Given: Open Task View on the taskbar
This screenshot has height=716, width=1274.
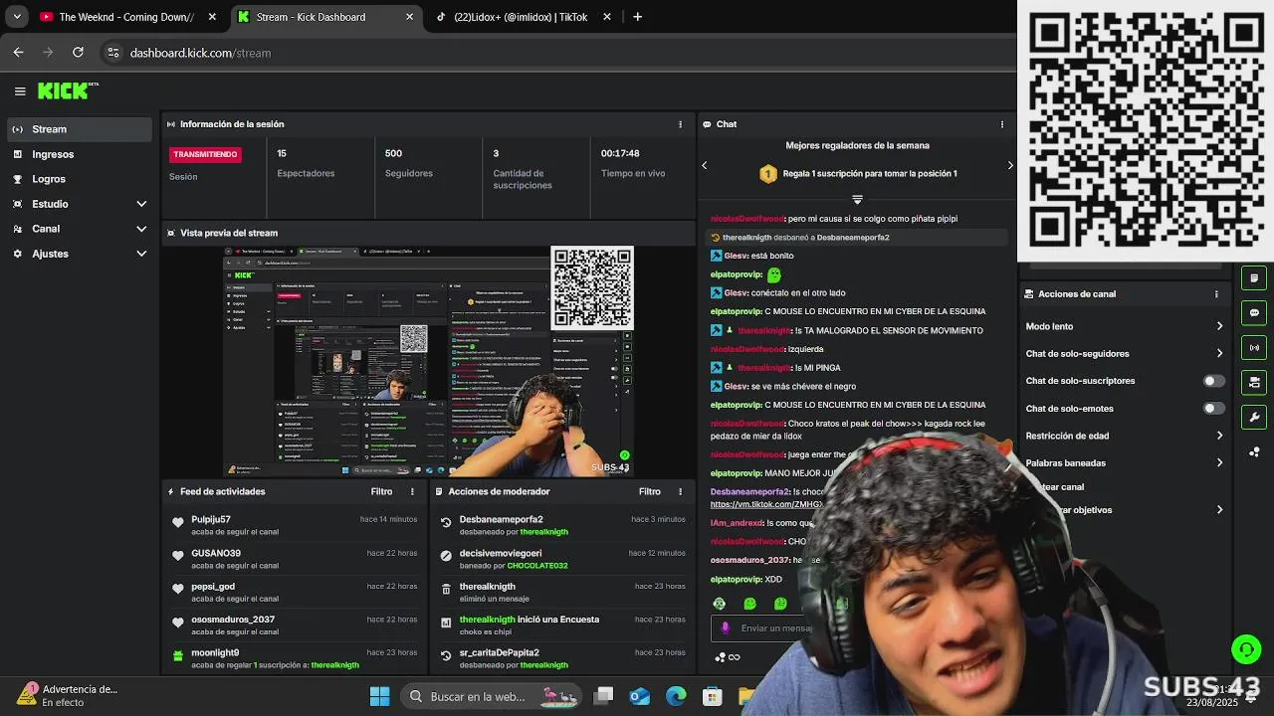Looking at the screenshot, I should coord(603,696).
